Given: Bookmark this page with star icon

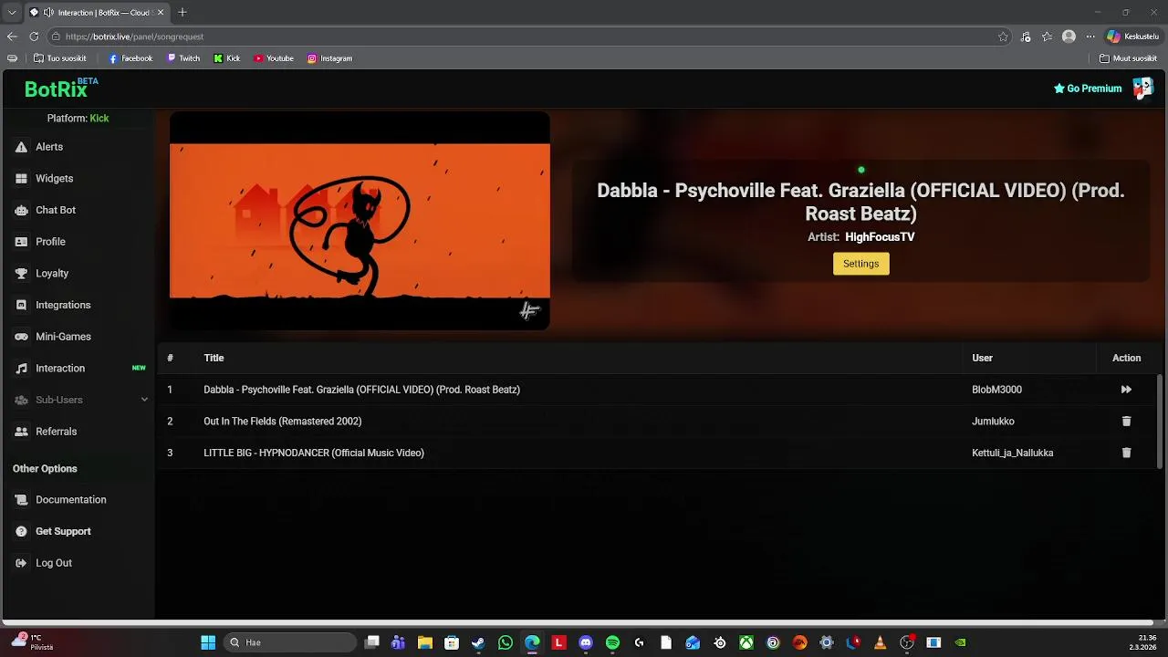Looking at the screenshot, I should point(1003,36).
